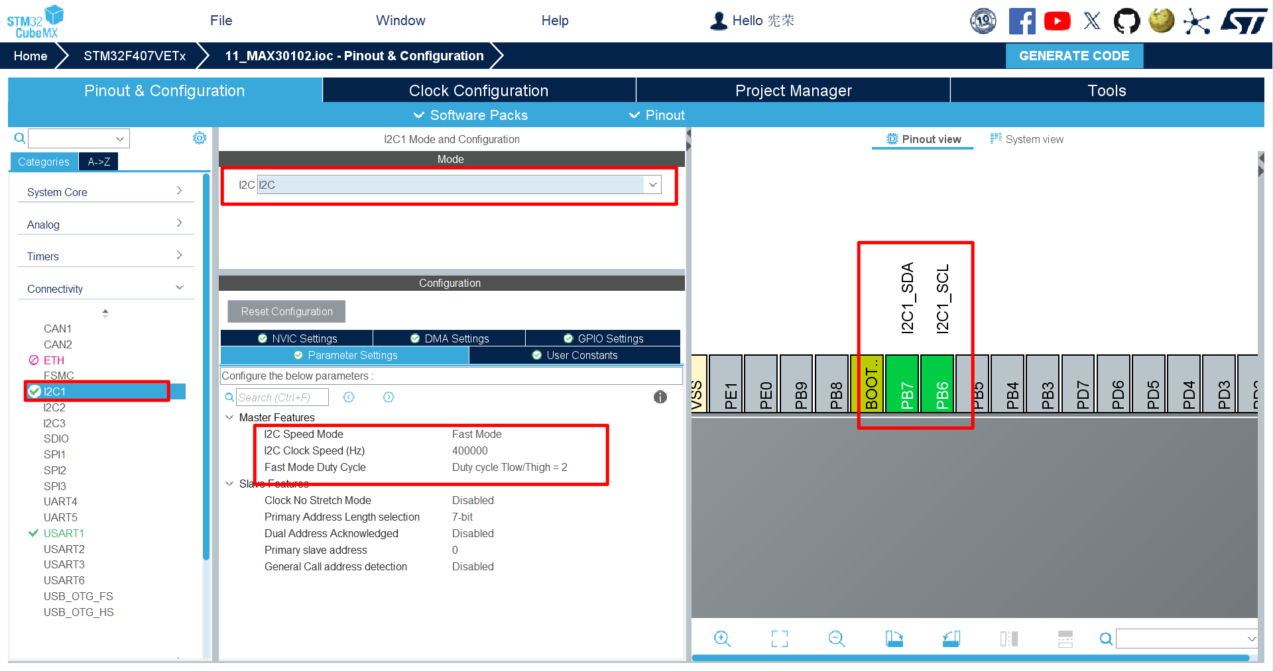Select USART1 in peripheral list
This screenshot has height=671, width=1273.
(x=64, y=533)
